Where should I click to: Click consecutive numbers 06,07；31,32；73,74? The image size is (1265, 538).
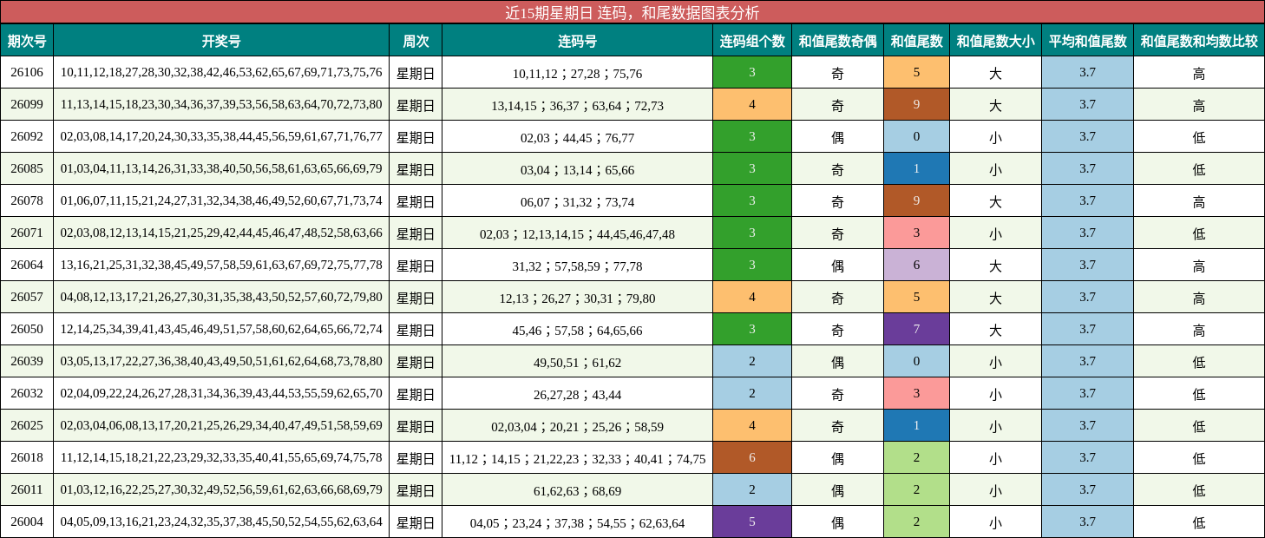click(577, 200)
